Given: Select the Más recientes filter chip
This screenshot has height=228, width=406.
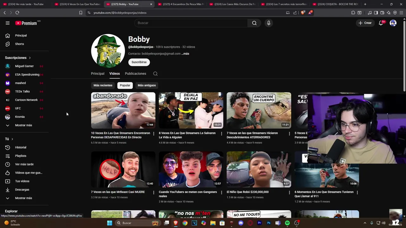Looking at the screenshot, I should tap(103, 85).
